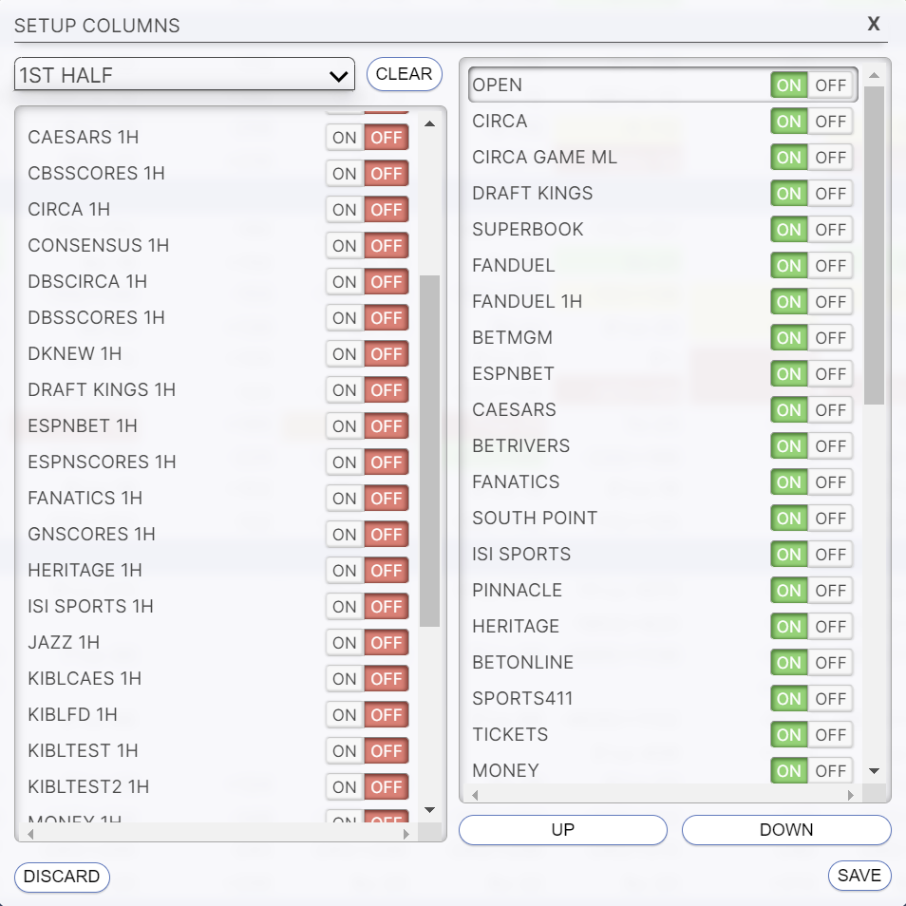
Task: Turn OFF SOUTH POINT column
Action: 830,519
